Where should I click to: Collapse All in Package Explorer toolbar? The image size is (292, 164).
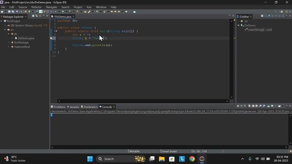(33, 16)
